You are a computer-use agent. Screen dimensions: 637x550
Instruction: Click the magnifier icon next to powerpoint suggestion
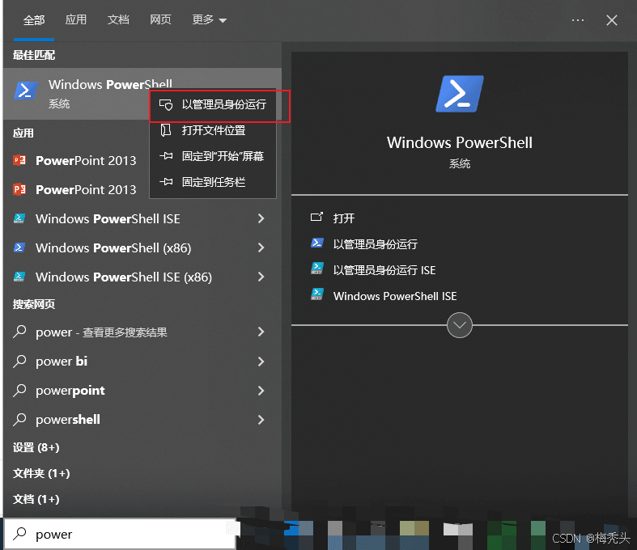(19, 391)
